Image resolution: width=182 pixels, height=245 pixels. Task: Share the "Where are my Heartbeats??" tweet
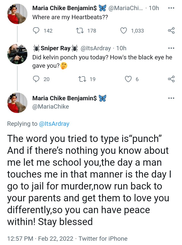171,31
